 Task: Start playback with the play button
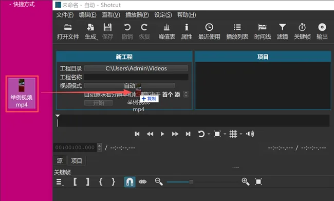click(x=162, y=134)
